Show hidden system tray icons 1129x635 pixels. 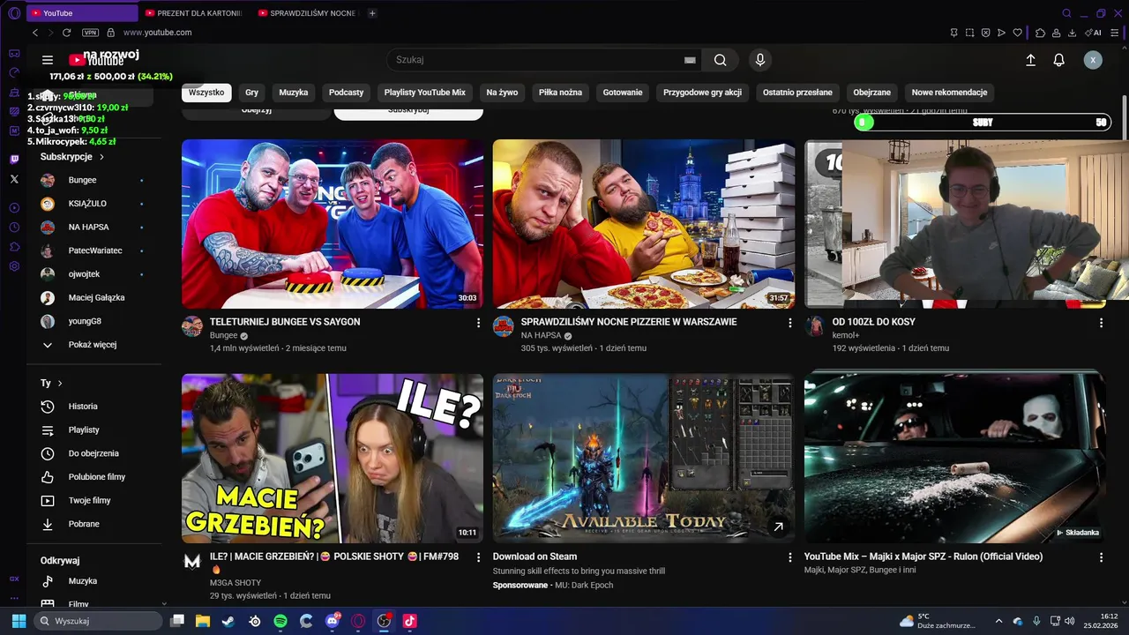(x=998, y=621)
